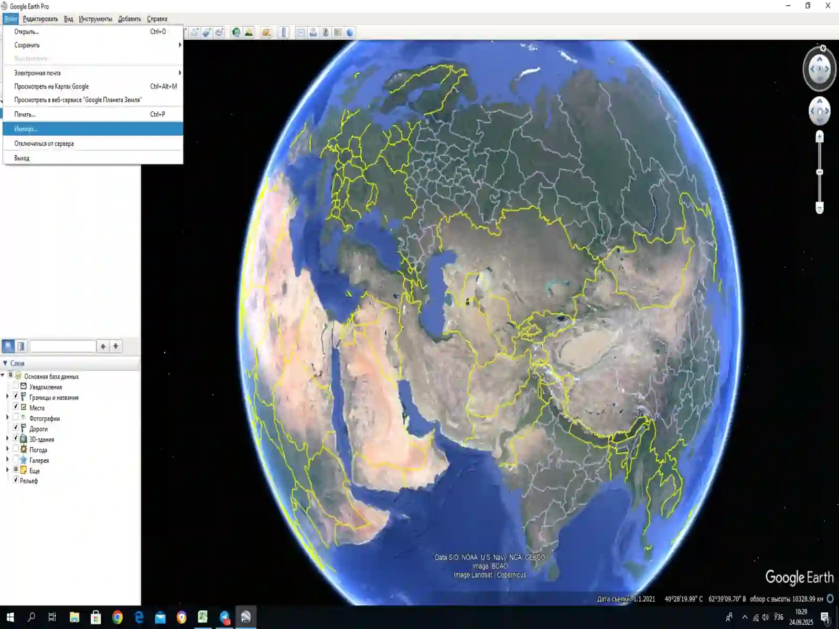Click the Add Image Overlay toolbar icon
The height and width of the screenshot is (629, 839).
pyautogui.click(x=207, y=32)
